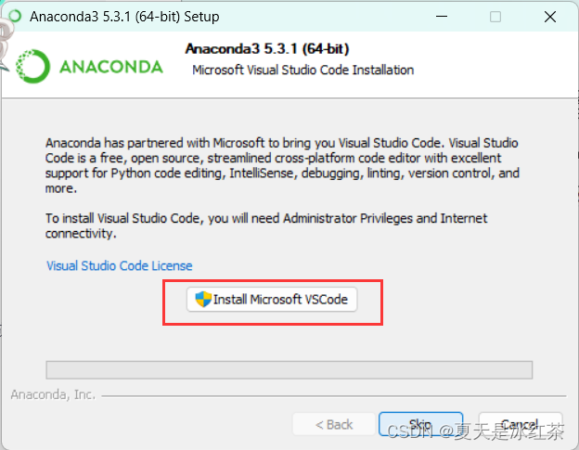579x450 pixels.
Task: Click the green Anaconda circle logo
Action: [x=32, y=67]
